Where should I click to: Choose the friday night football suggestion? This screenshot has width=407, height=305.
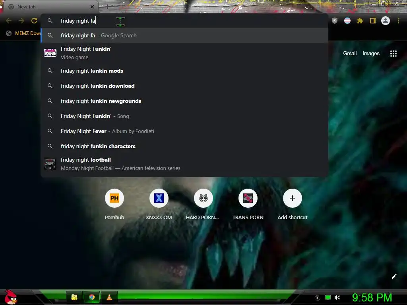pyautogui.click(x=184, y=164)
